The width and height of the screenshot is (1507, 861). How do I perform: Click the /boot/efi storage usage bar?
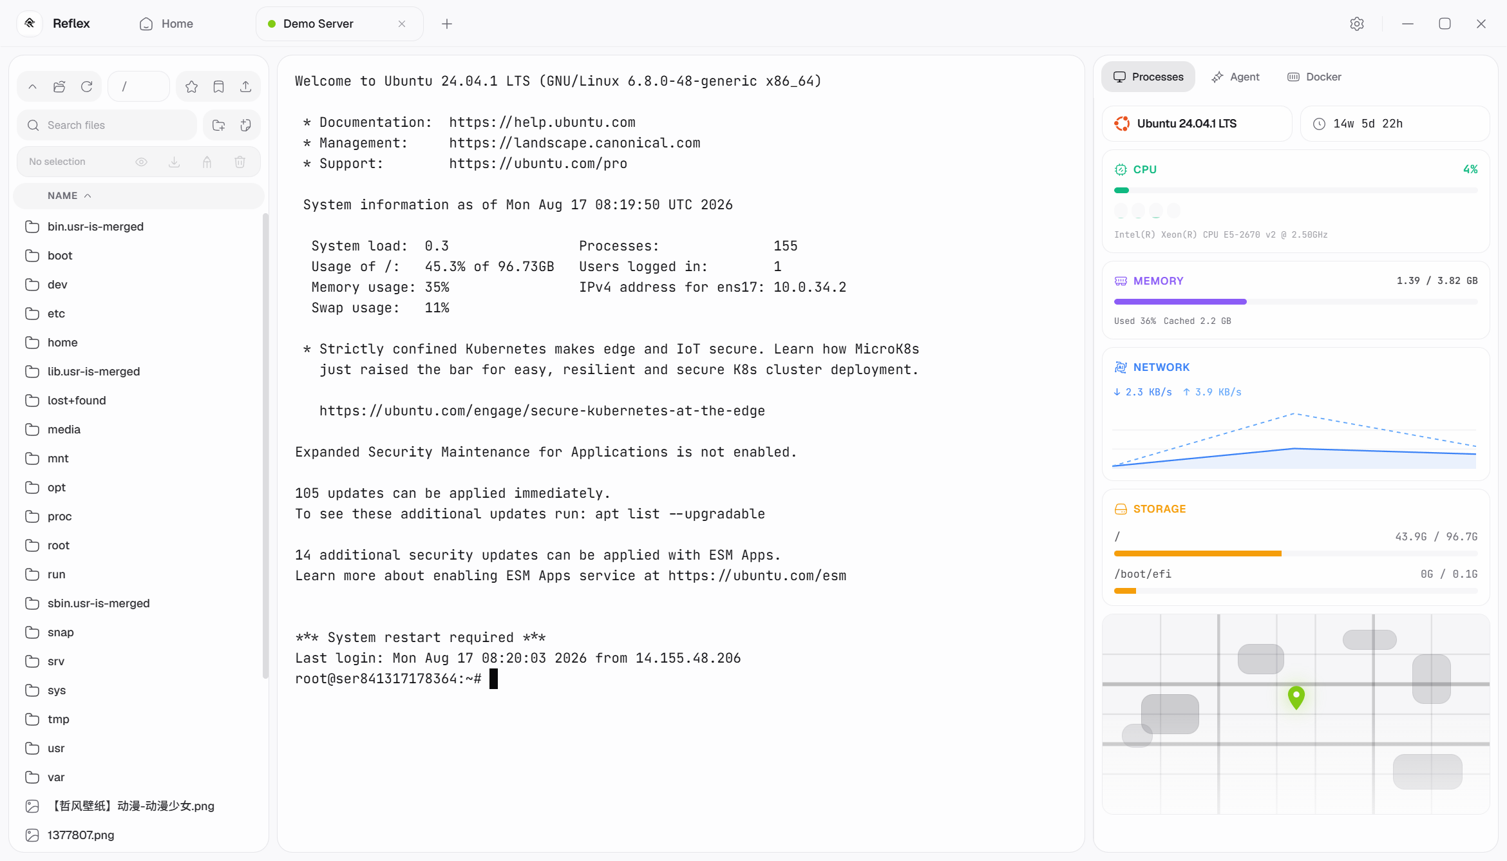[1296, 591]
